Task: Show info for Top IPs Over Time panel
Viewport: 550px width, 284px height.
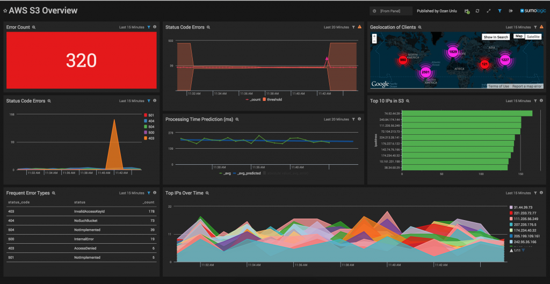Action: [x=541, y=193]
